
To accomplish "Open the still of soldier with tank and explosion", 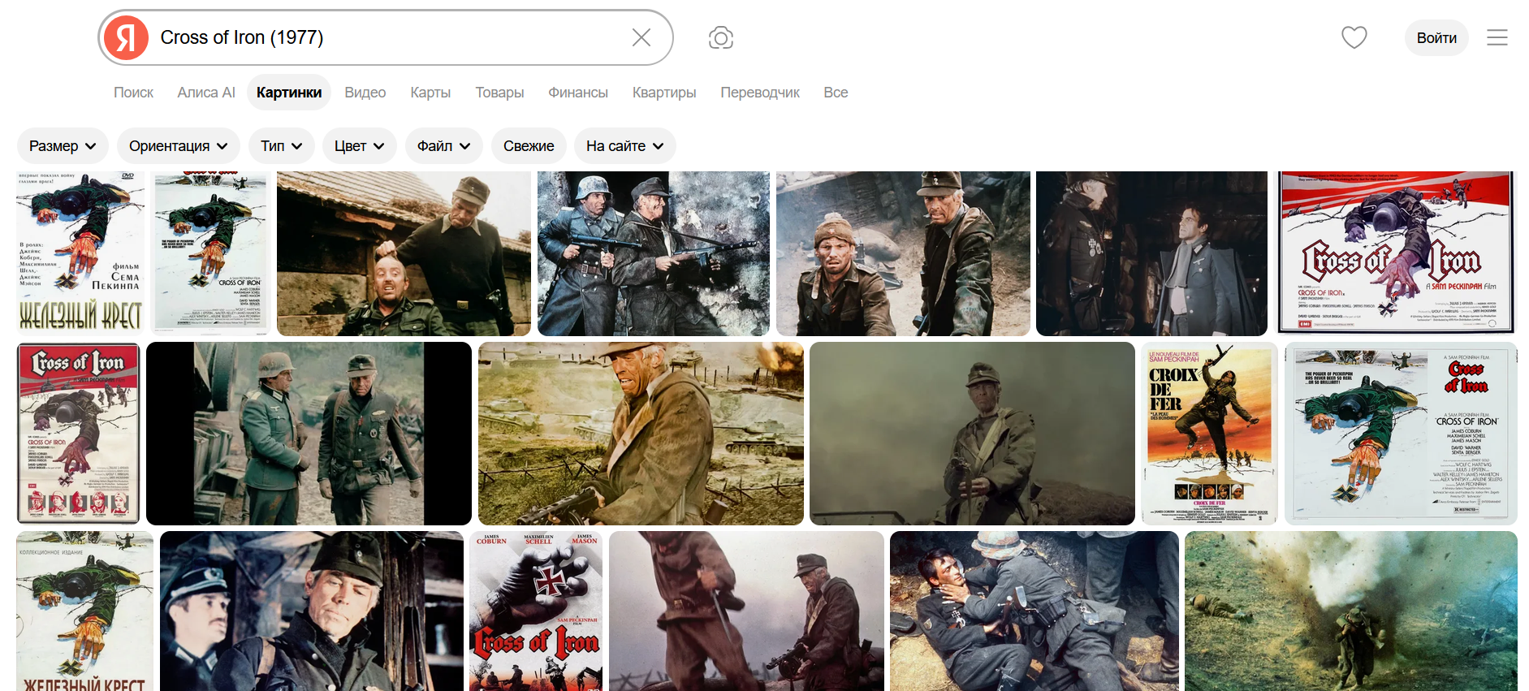I will (x=641, y=434).
